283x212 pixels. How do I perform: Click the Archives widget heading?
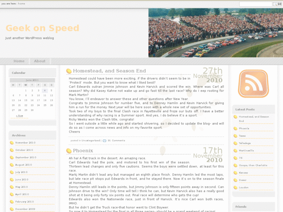point(19,135)
